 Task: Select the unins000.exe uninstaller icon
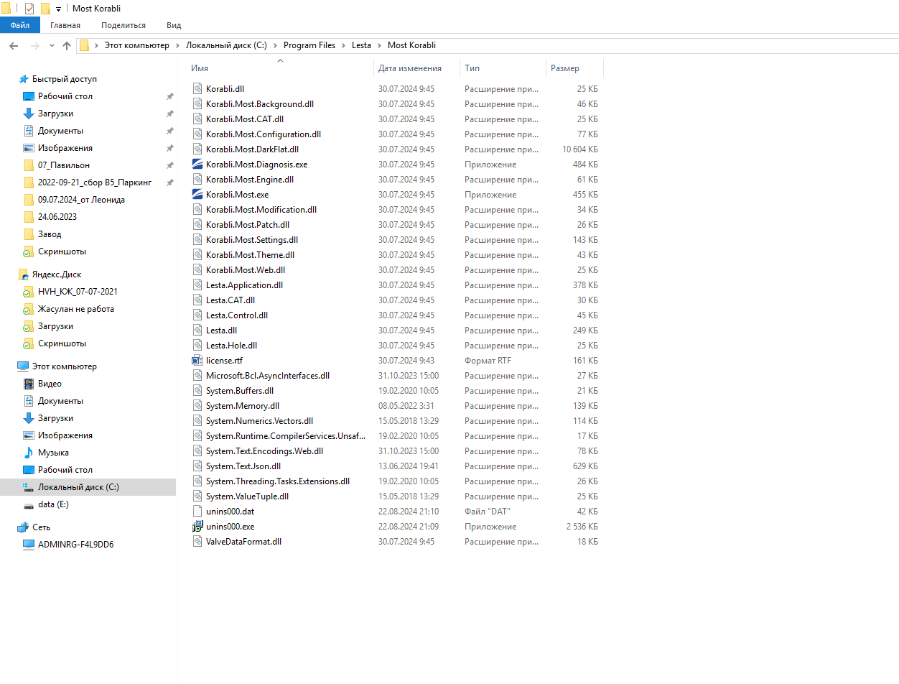point(197,527)
